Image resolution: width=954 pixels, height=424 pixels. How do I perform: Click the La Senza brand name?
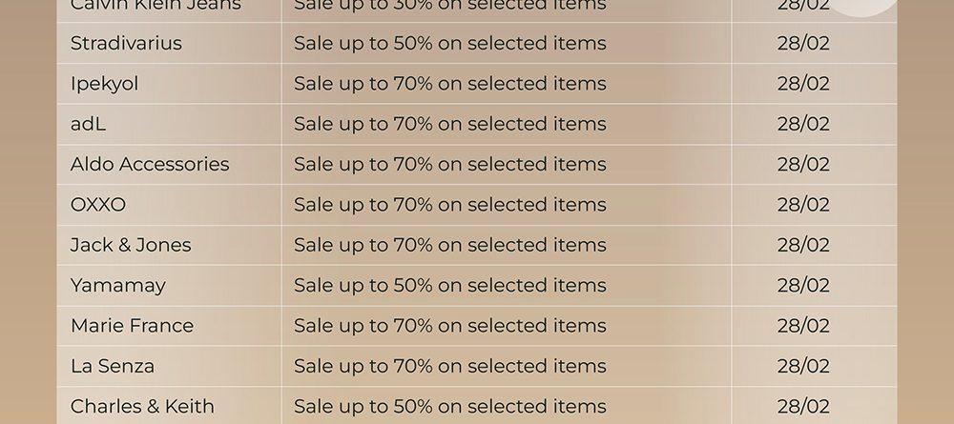point(113,366)
